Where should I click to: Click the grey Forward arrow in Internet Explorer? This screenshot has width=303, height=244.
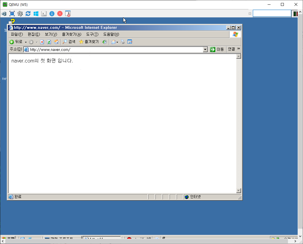pyautogui.click(x=31, y=42)
